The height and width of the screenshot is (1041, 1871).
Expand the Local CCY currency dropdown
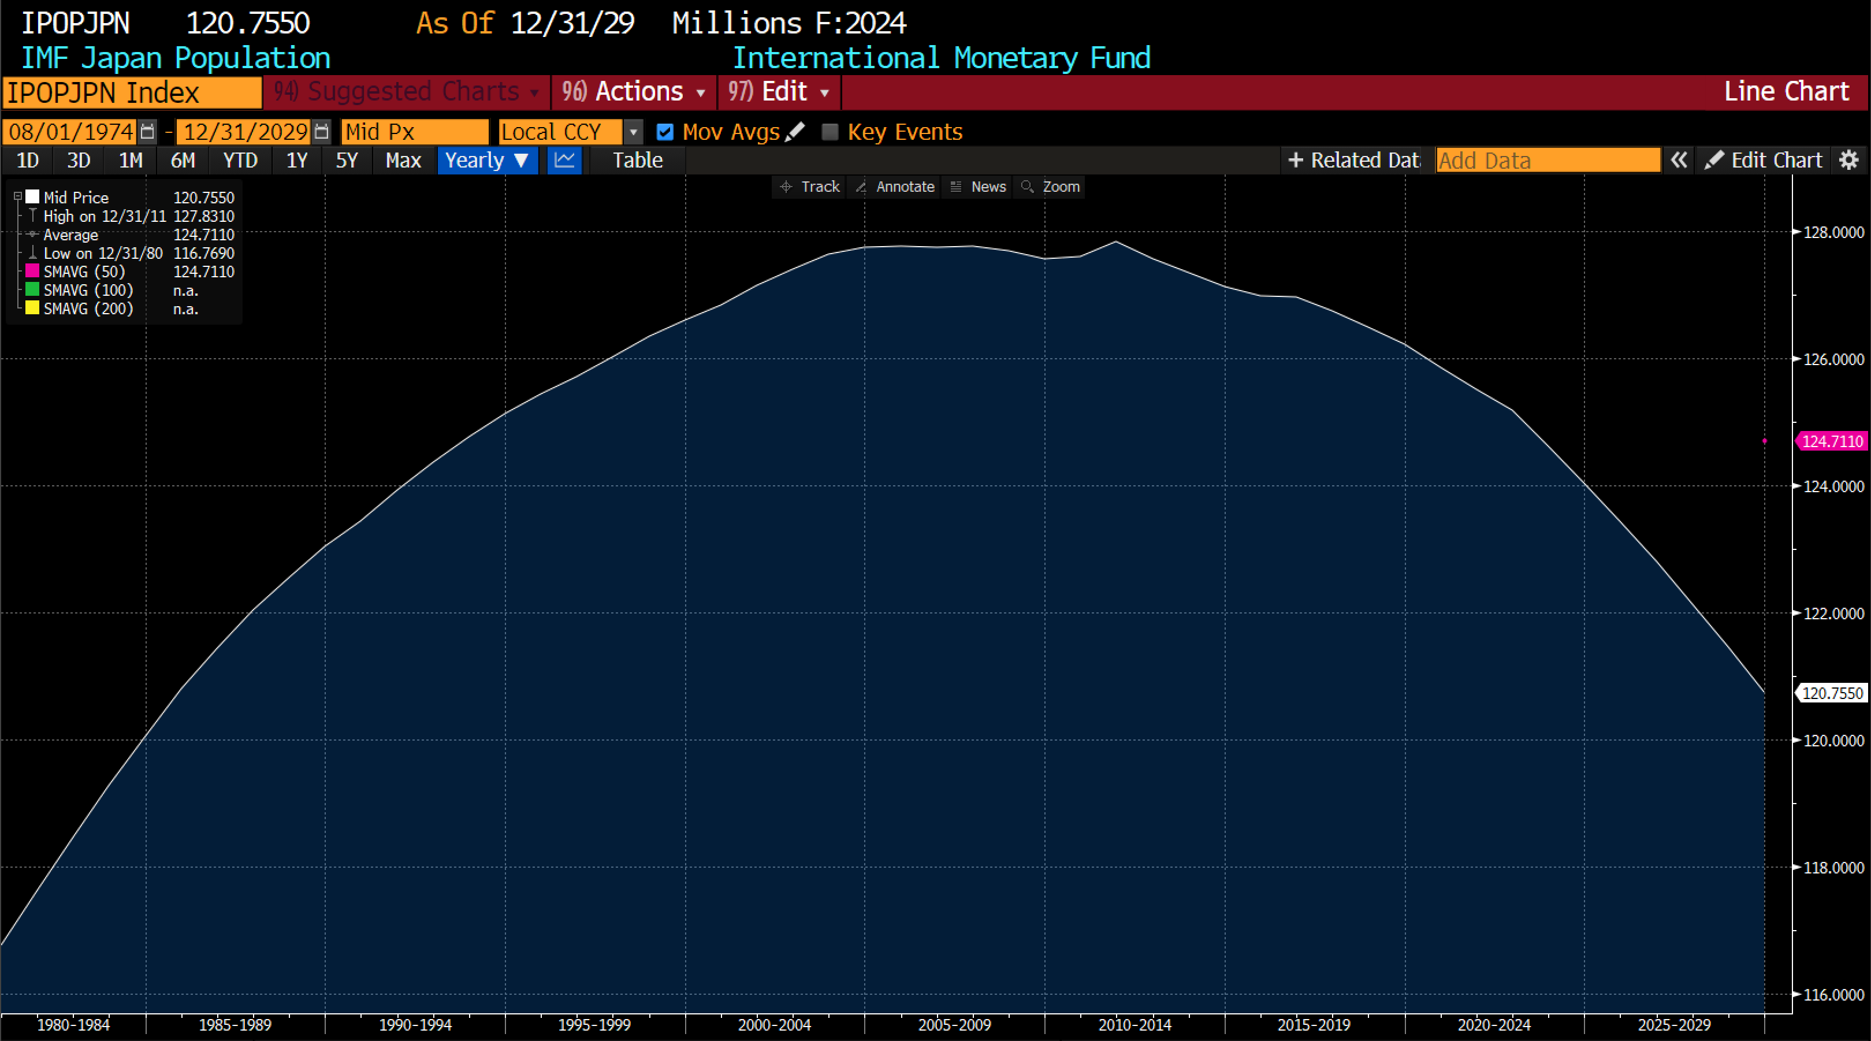coord(633,132)
